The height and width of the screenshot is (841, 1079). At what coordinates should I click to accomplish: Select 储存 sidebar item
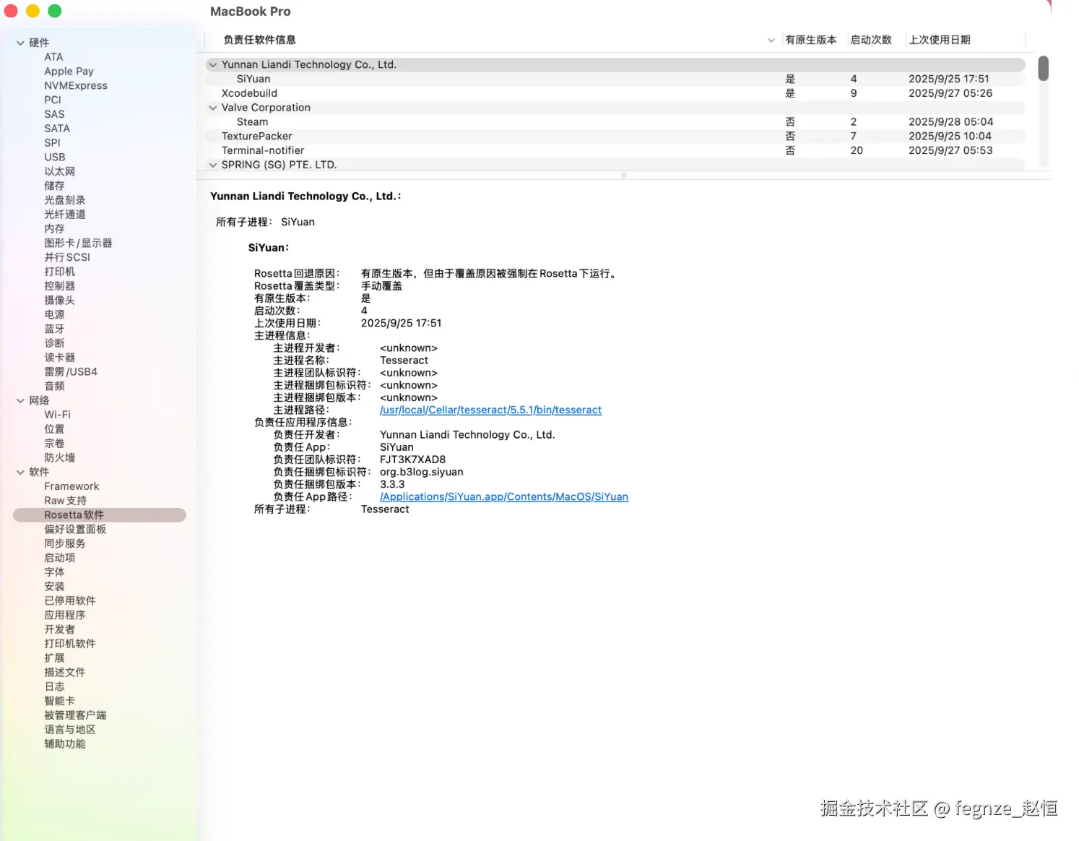coord(54,186)
